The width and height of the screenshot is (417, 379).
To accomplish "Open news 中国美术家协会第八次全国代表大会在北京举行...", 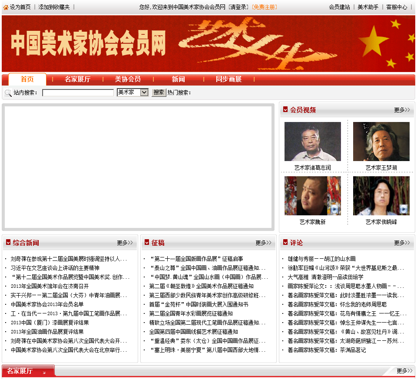I will tap(69, 350).
